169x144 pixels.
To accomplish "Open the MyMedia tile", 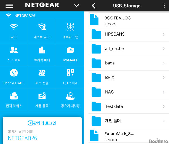I will [x=70, y=54].
